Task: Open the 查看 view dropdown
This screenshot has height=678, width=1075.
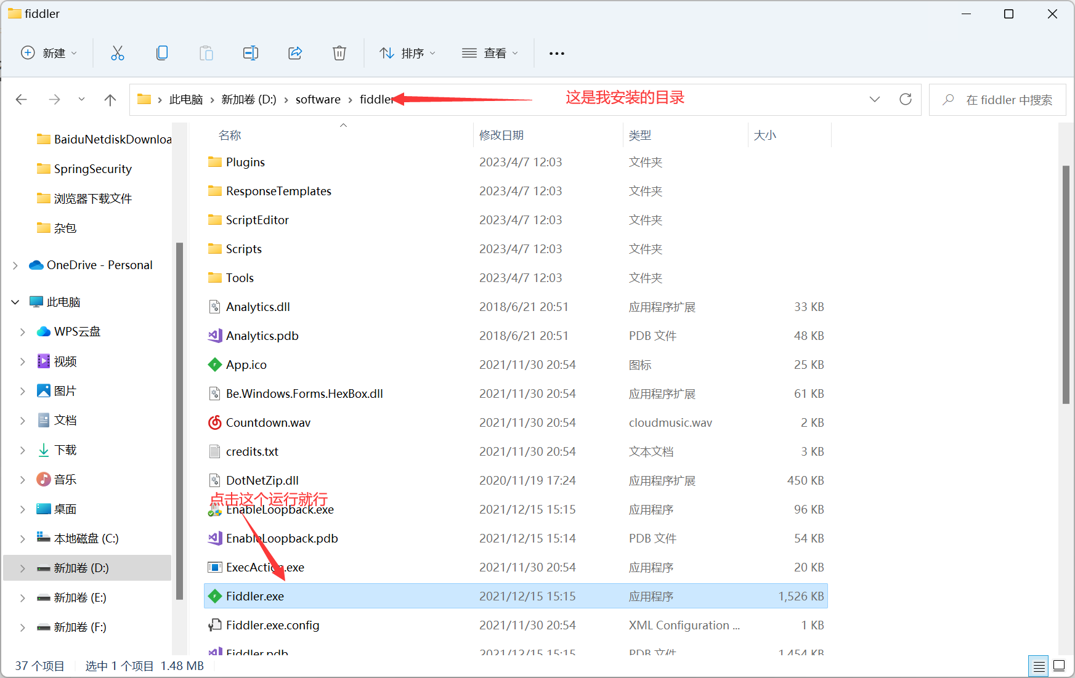Action: 490,53
